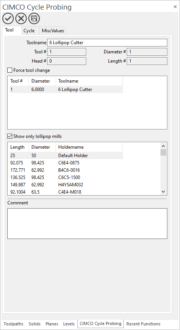Viewport: 180px width, 330px height.
Task: Click the save diskette icon
Action: pyautogui.click(x=34, y=19)
